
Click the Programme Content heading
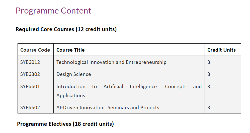53,11
